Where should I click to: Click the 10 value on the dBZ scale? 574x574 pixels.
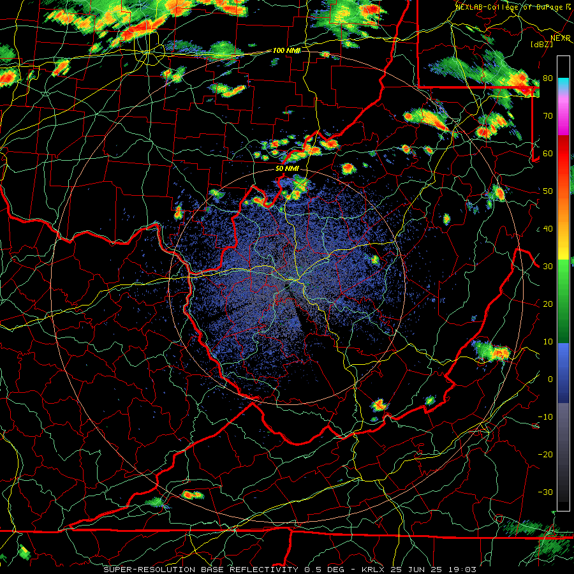[548, 342]
